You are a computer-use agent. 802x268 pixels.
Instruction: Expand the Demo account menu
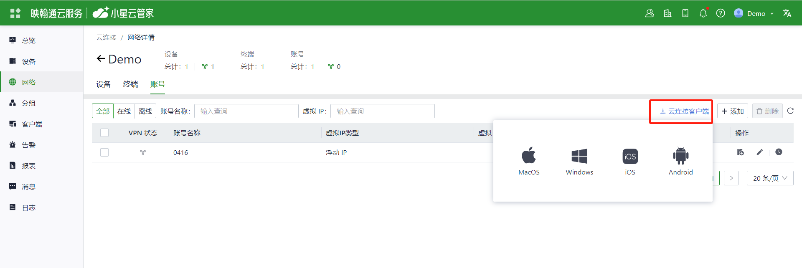pyautogui.click(x=754, y=13)
